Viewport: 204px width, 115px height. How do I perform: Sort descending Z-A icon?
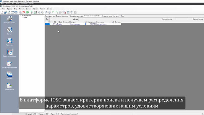point(35,12)
